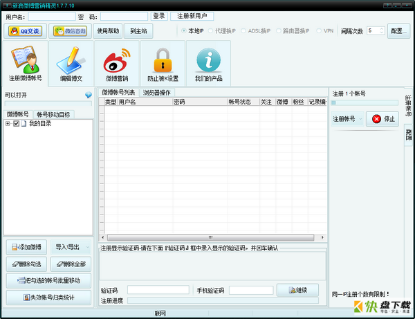Decrease the 间隔次数 spinner value
This screenshot has height=319, width=415.
pyautogui.click(x=382, y=33)
